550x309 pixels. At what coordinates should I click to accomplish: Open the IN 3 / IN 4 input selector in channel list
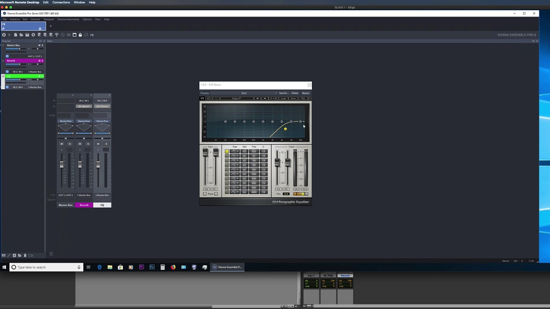18,87
